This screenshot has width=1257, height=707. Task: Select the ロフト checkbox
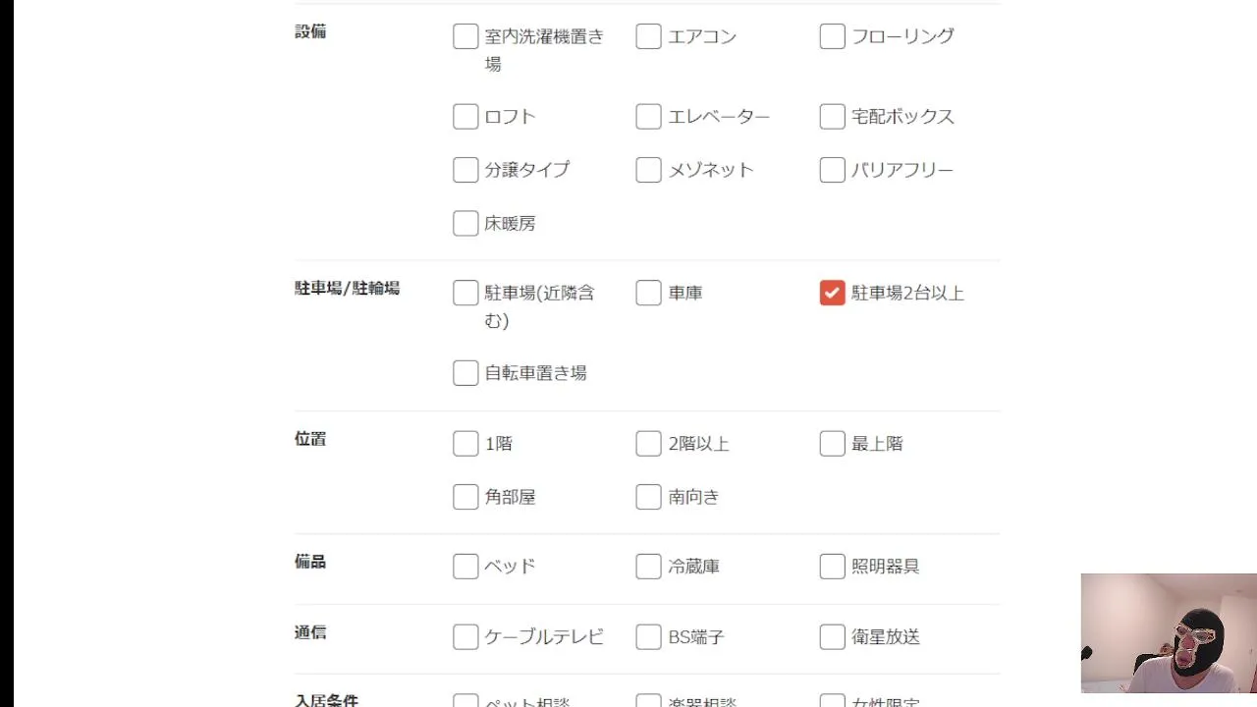point(465,117)
